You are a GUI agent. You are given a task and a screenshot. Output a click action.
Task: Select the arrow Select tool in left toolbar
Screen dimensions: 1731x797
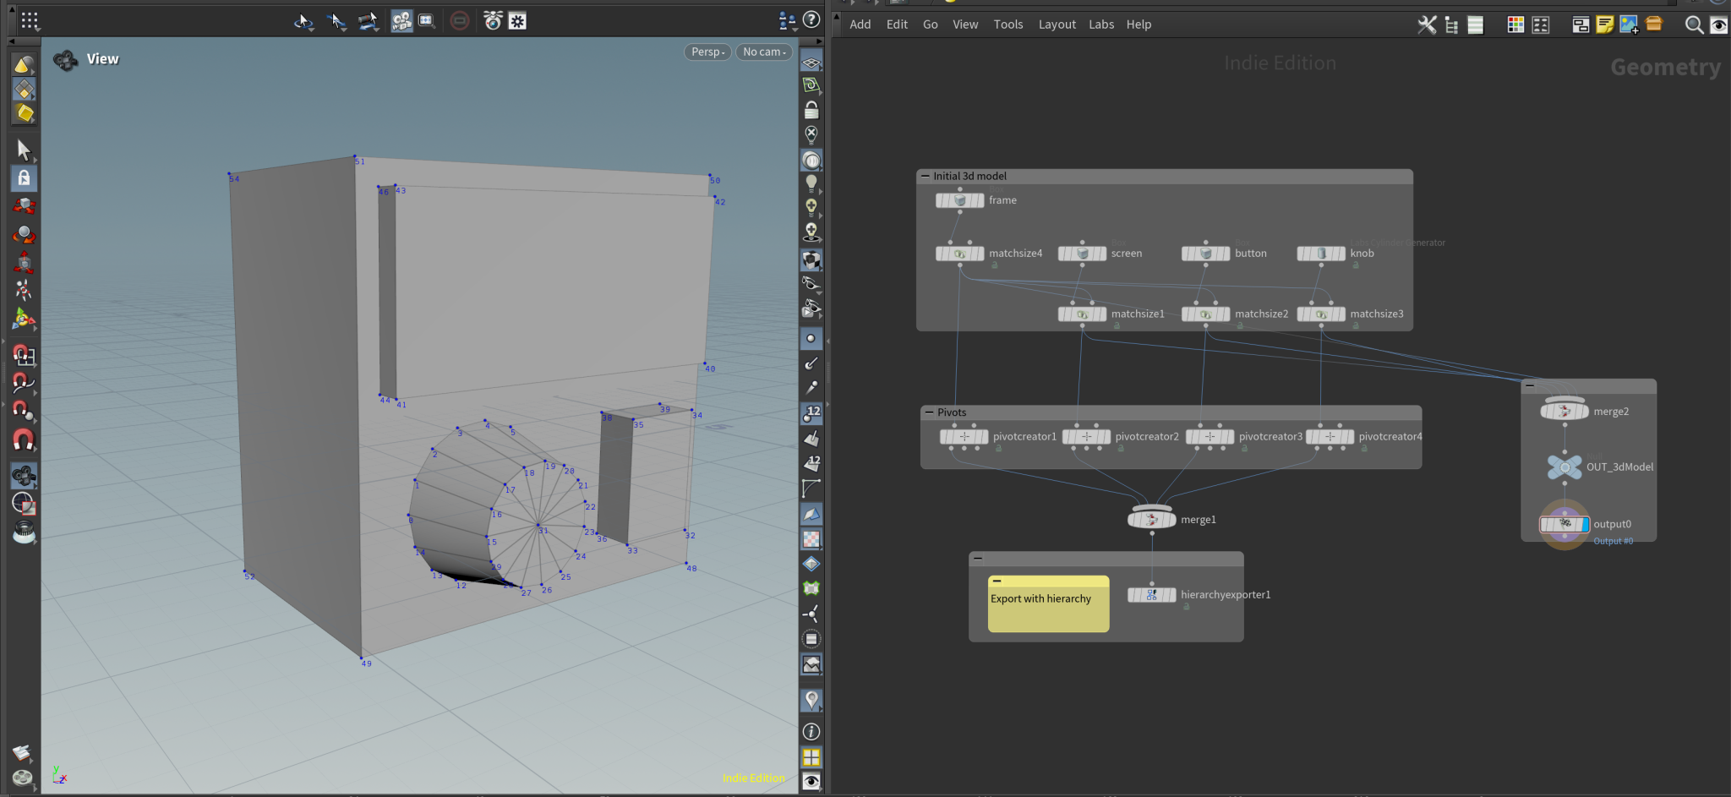(x=24, y=150)
